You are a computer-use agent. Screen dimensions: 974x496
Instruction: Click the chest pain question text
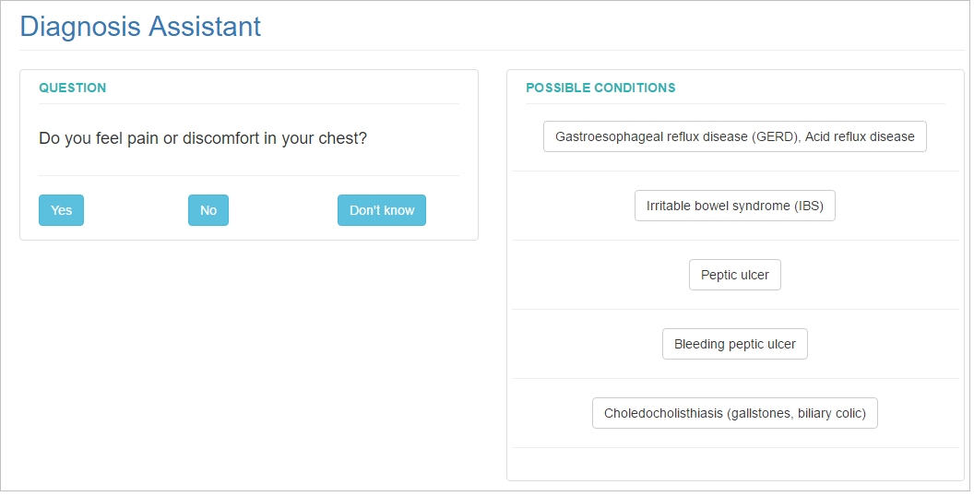203,137
